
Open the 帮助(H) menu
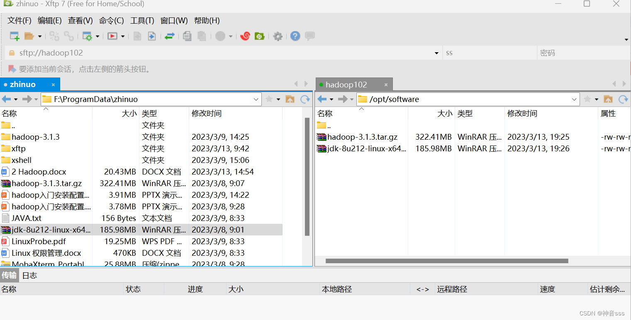pyautogui.click(x=207, y=20)
